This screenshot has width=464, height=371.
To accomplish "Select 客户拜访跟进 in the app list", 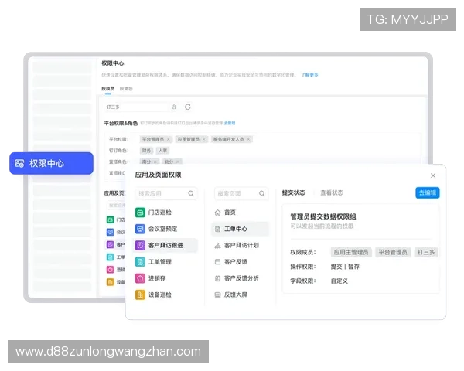I will point(165,245).
